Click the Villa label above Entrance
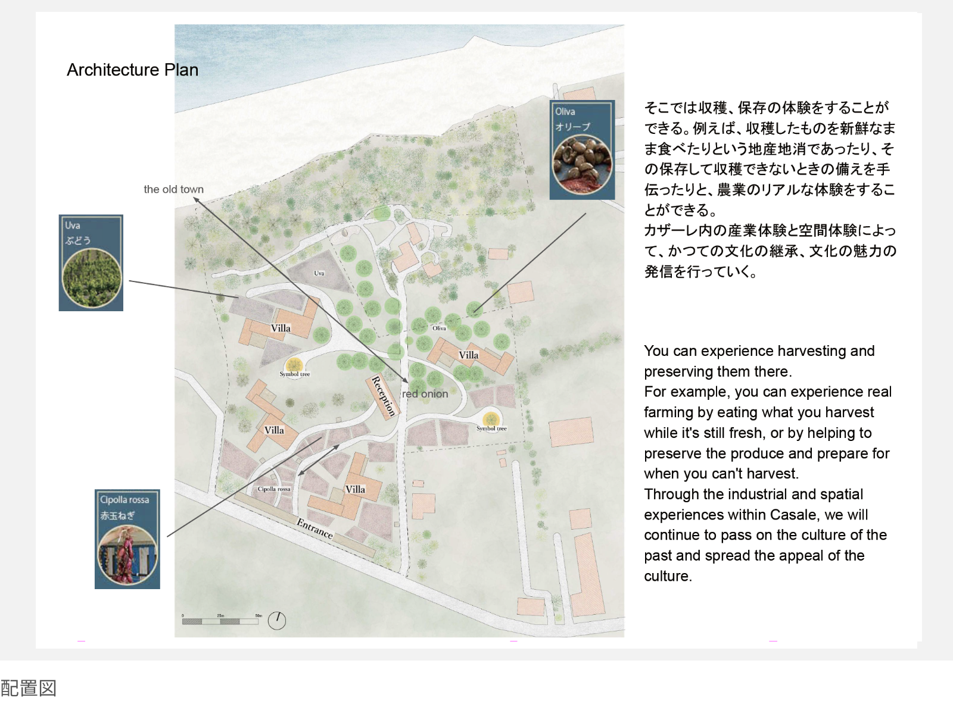This screenshot has height=701, width=953. (x=355, y=490)
